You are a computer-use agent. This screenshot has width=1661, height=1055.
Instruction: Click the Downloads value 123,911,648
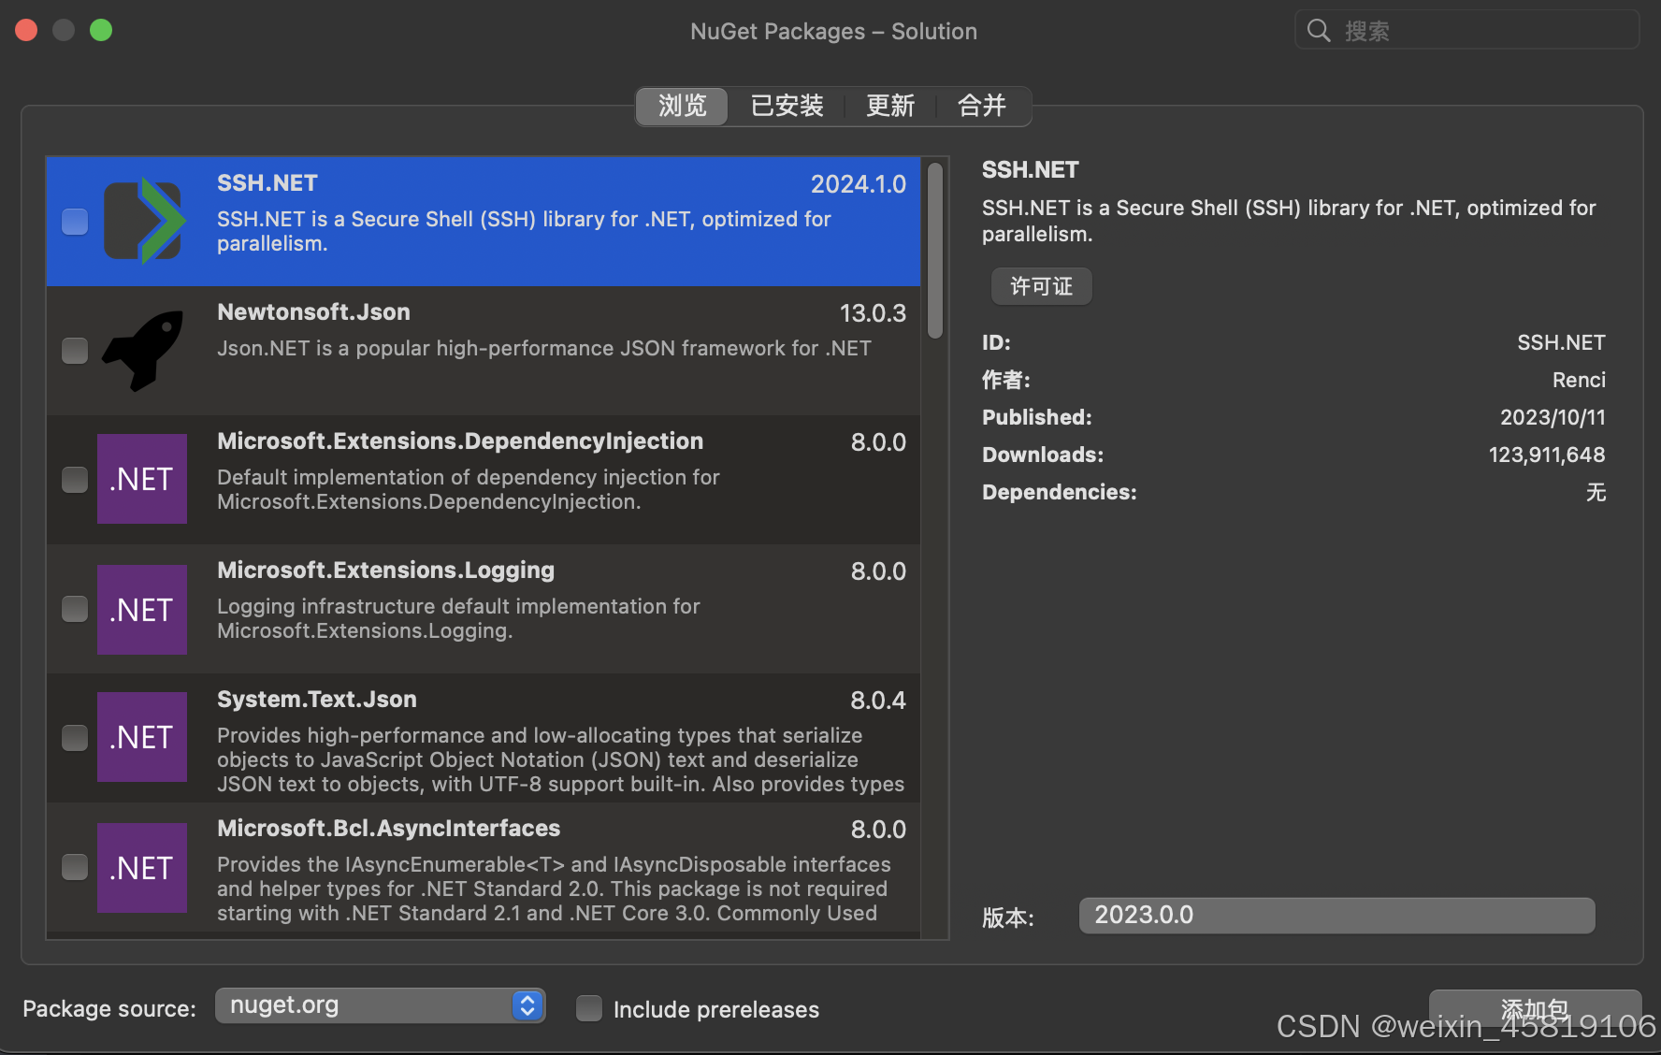pos(1547,455)
